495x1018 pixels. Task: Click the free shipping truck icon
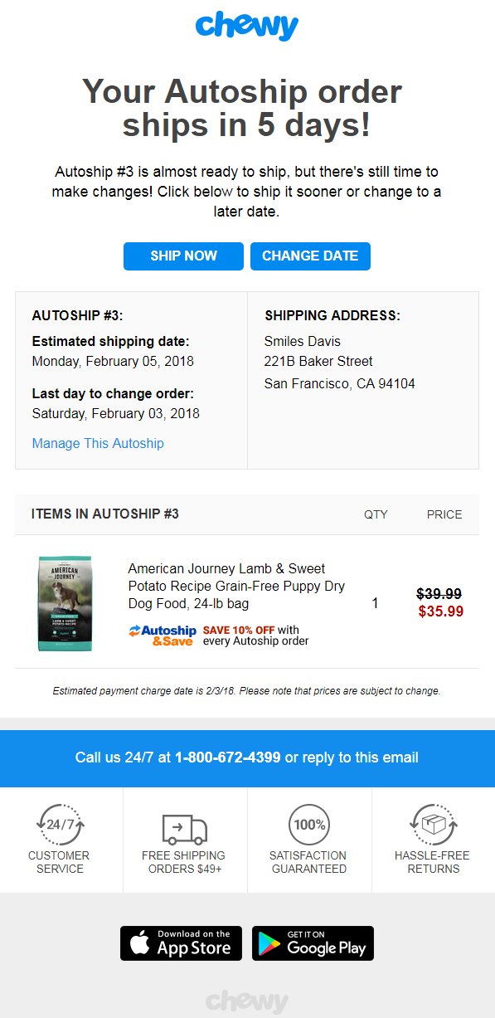coord(184,828)
